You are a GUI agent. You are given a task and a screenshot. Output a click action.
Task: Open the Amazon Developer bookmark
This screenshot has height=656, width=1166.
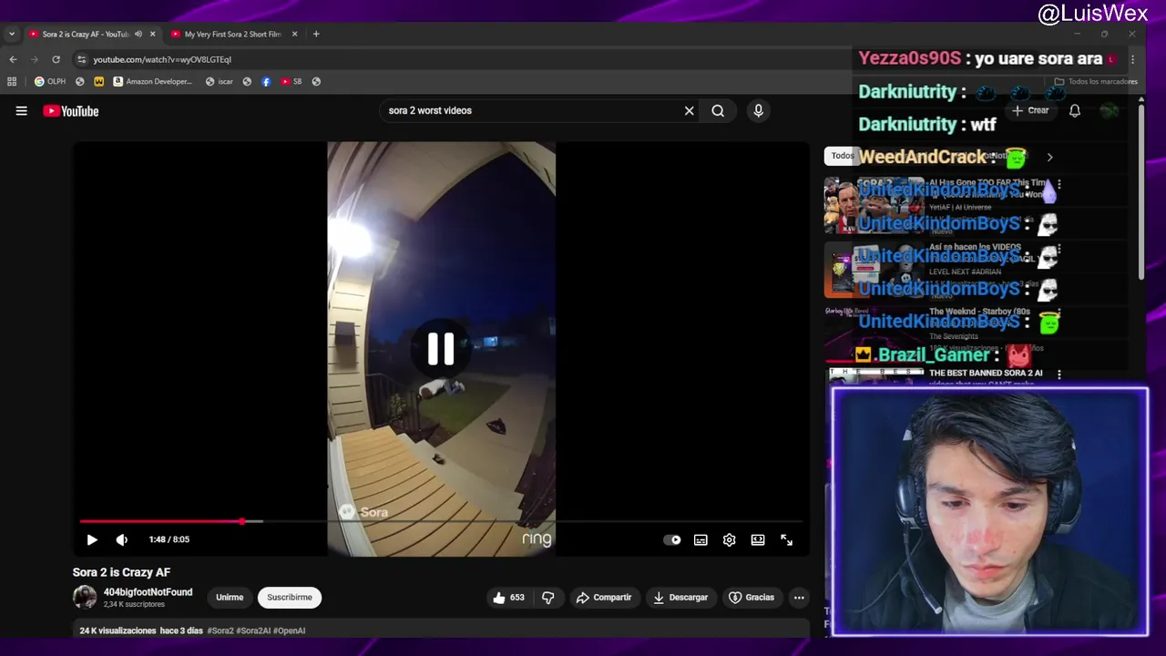coord(152,81)
